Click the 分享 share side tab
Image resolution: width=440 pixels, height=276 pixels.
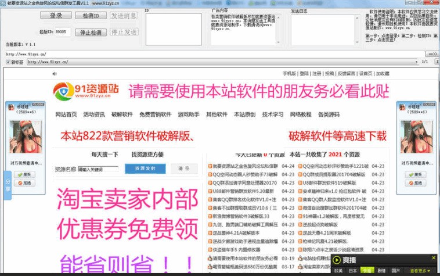8,185
